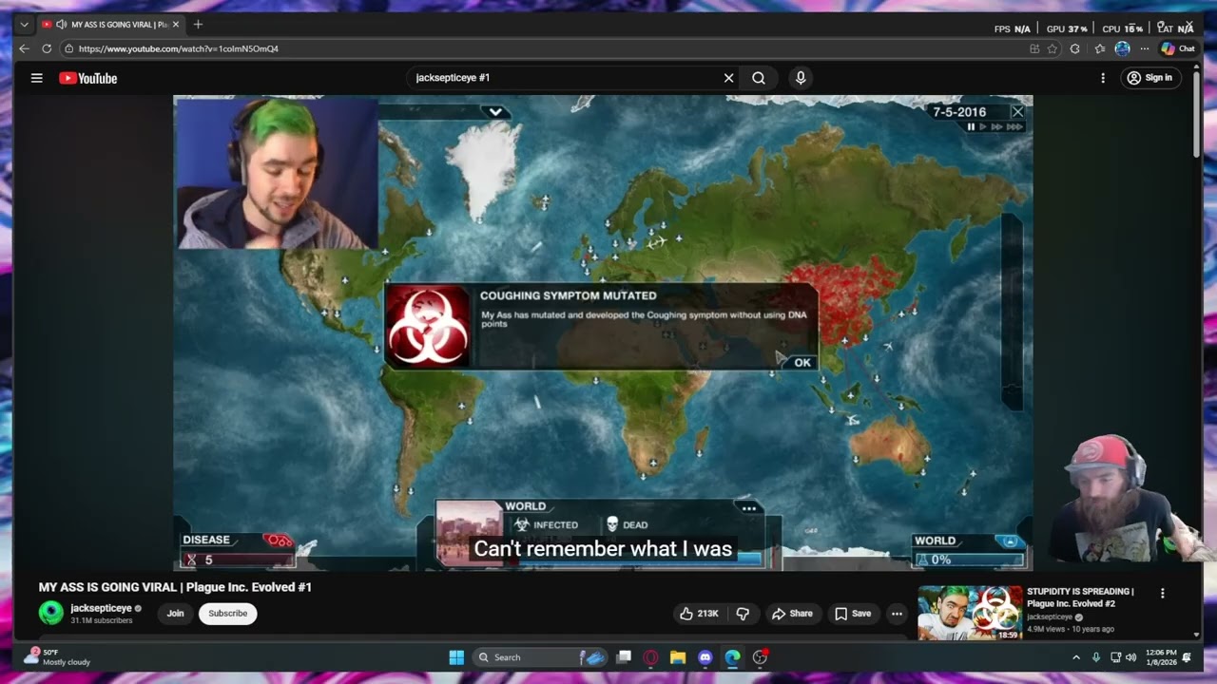Open the clock showing 12:06 PM
Image resolution: width=1217 pixels, height=684 pixels.
[1161, 656]
